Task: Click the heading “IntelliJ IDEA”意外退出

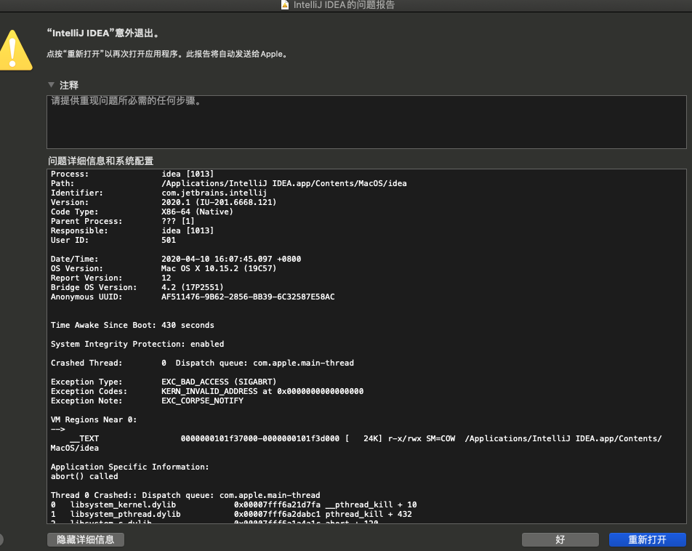Action: (x=103, y=33)
